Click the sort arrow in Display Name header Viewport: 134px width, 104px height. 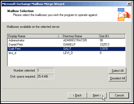click(59, 36)
